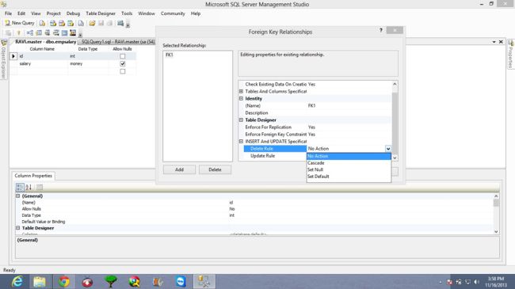
Task: Click the Analysis Services XMLA Query icon
Action: (x=71, y=23)
